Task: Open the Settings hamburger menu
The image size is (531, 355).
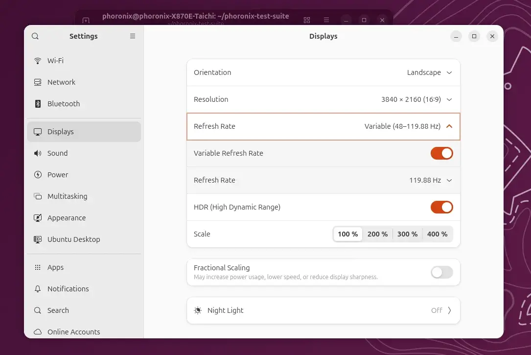Action: [x=132, y=36]
